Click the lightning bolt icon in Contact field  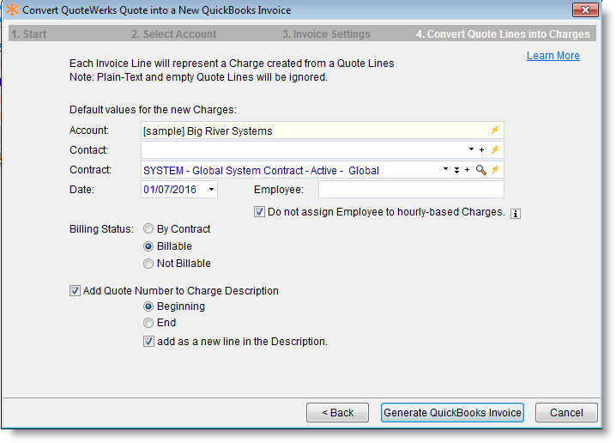point(494,150)
